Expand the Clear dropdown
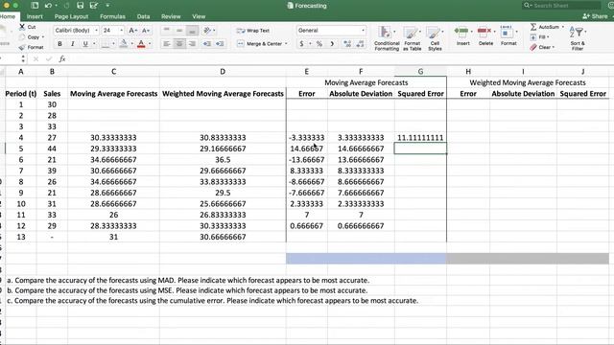Image resolution: width=614 pixels, height=345 pixels. (x=554, y=47)
